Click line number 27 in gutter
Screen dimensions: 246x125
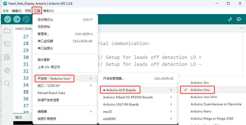tap(26, 36)
